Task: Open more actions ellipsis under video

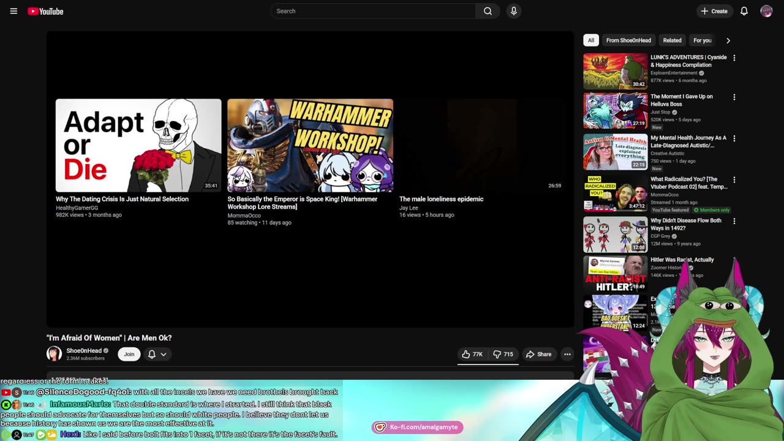Action: [x=567, y=354]
